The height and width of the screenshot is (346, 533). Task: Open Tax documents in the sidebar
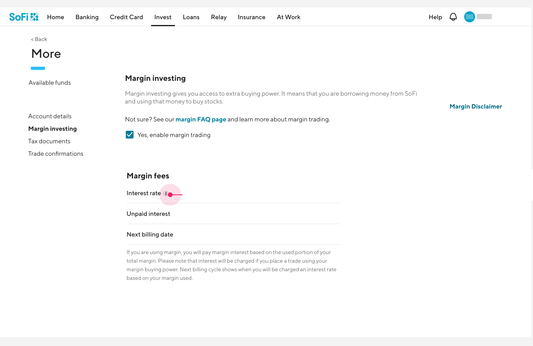[49, 141]
